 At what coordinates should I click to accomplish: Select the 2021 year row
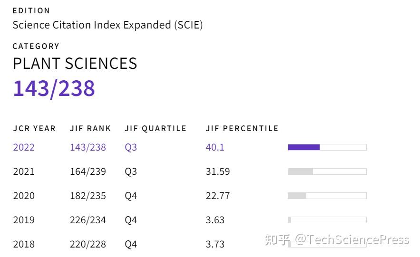(24, 171)
